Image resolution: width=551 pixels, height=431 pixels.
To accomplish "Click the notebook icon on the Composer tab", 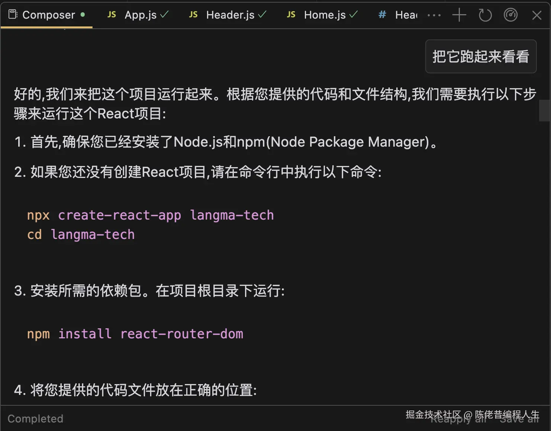I will (12, 14).
